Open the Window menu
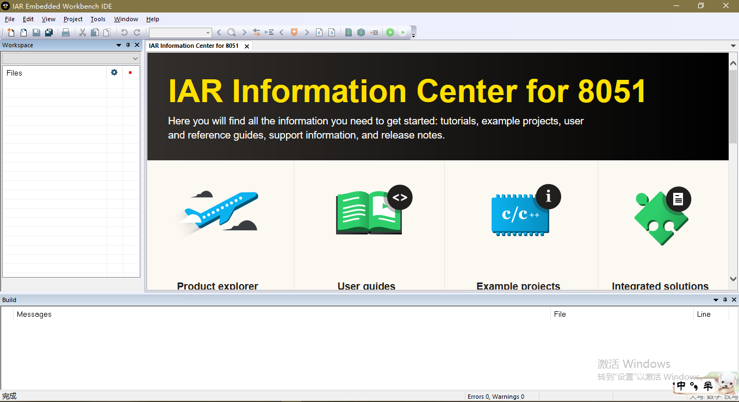The width and height of the screenshot is (739, 402). pos(126,19)
